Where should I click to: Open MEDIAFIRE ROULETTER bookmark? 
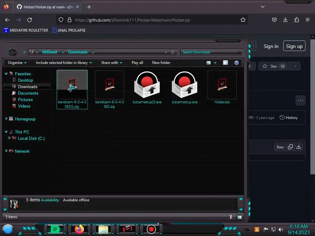(26, 30)
